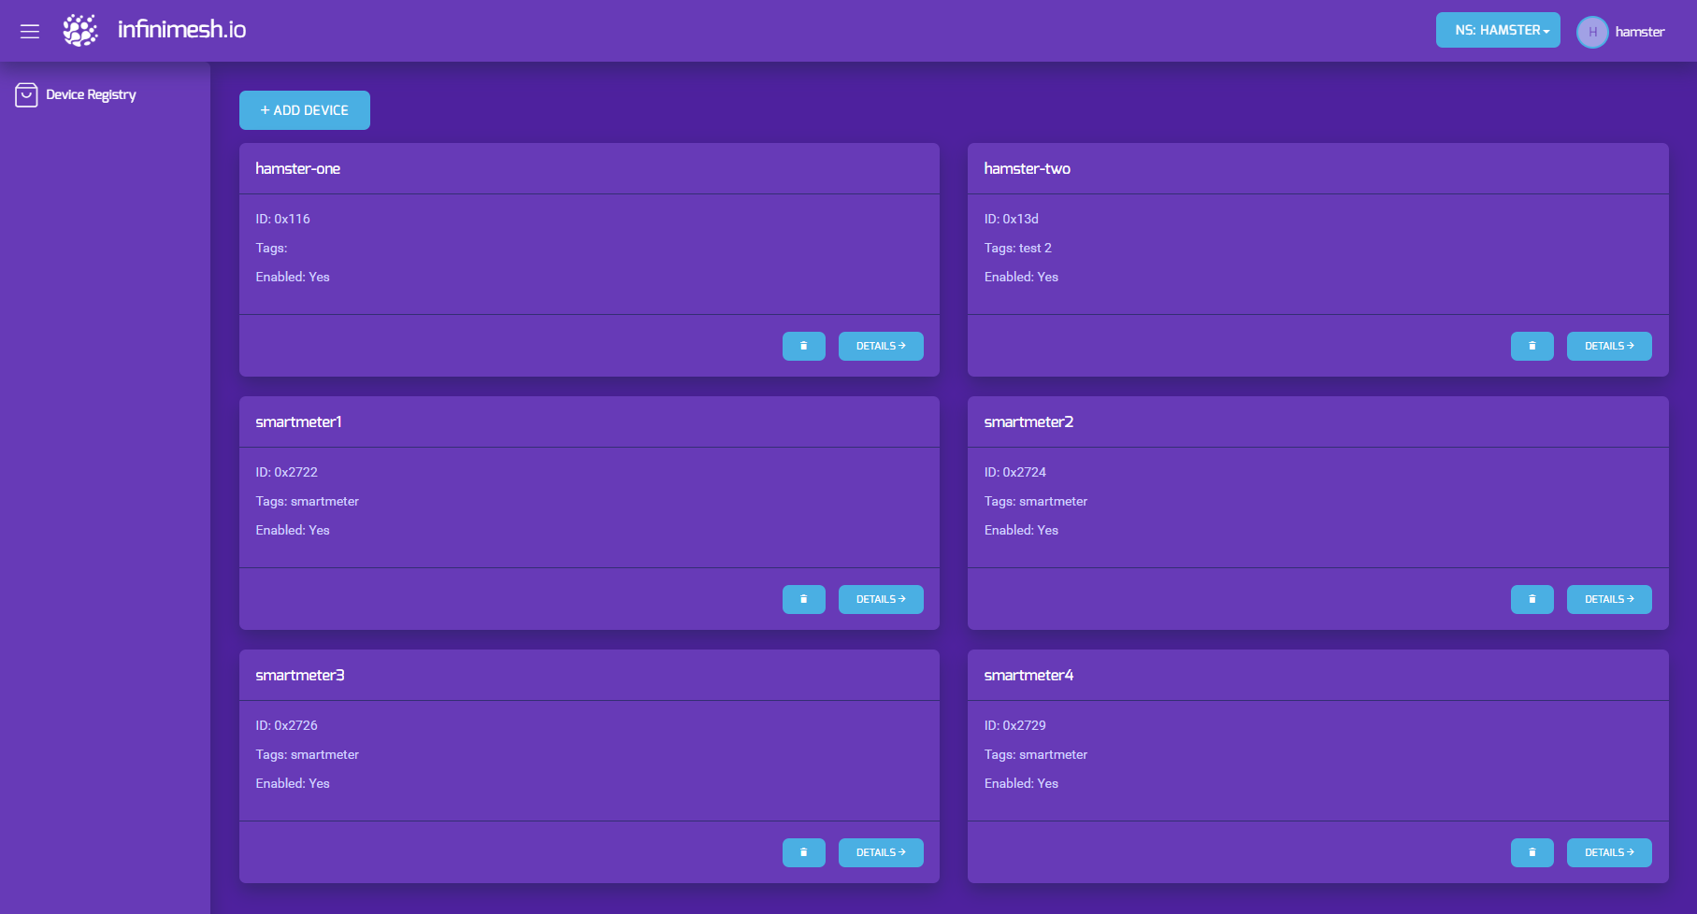This screenshot has height=914, width=1697.
Task: Delete the hamster-one device with trash icon
Action: tap(804, 346)
